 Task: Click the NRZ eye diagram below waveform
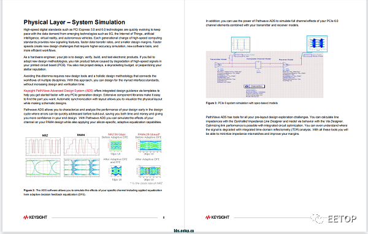coord(43,167)
